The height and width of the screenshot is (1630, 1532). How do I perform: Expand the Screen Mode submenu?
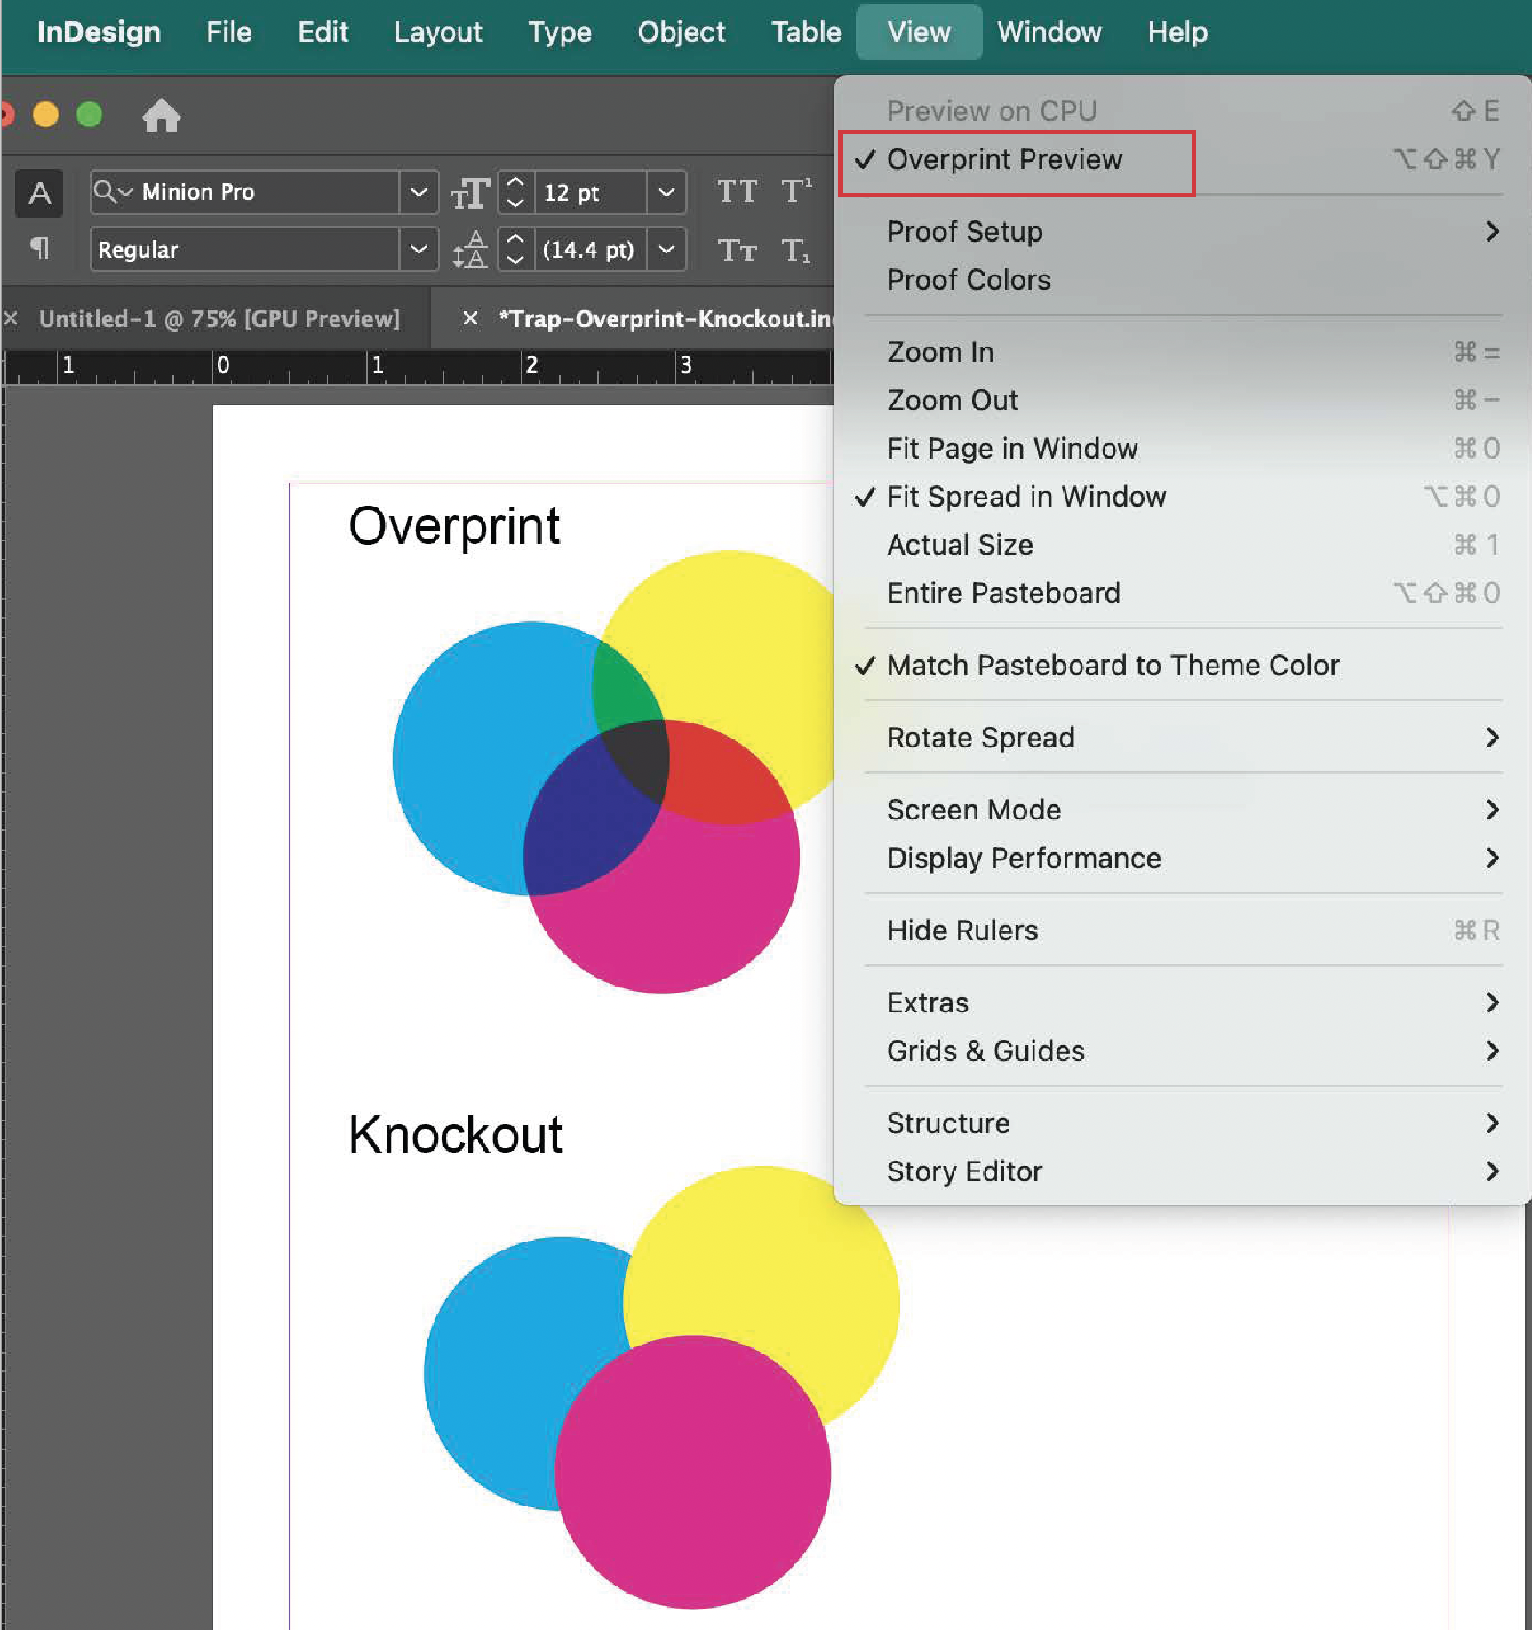(x=1182, y=810)
